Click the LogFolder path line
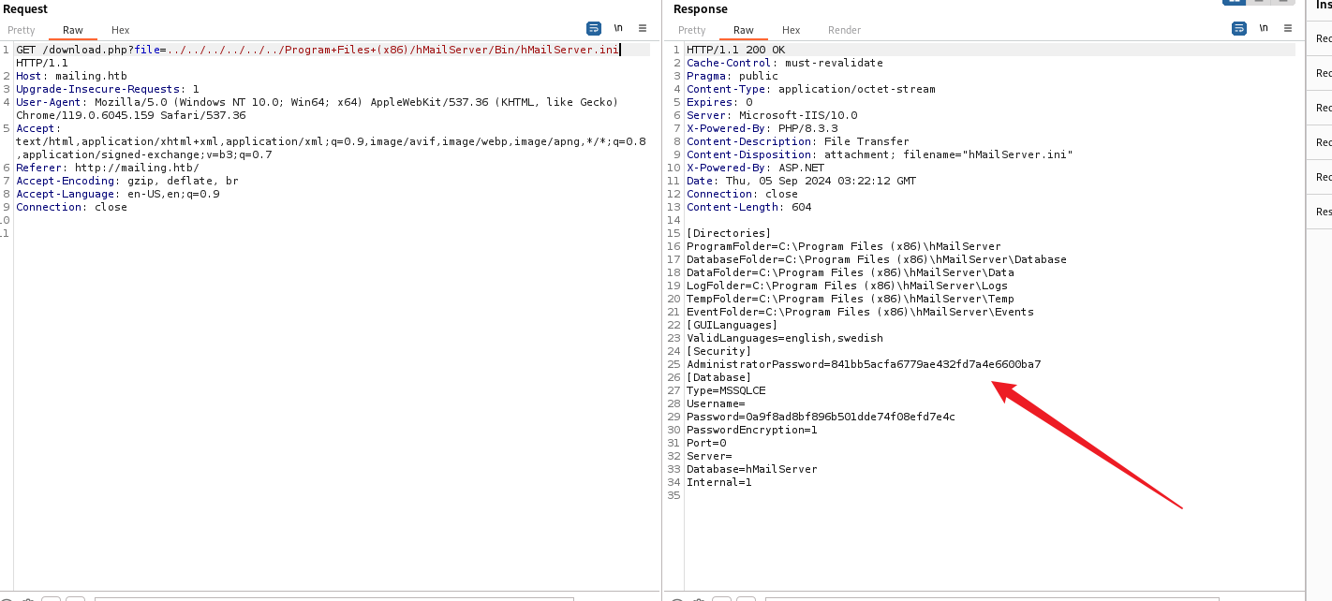The width and height of the screenshot is (1332, 601). (847, 286)
